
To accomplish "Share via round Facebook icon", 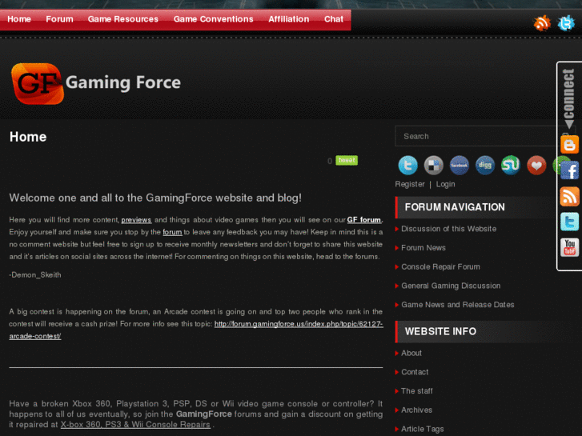I will tap(460, 165).
